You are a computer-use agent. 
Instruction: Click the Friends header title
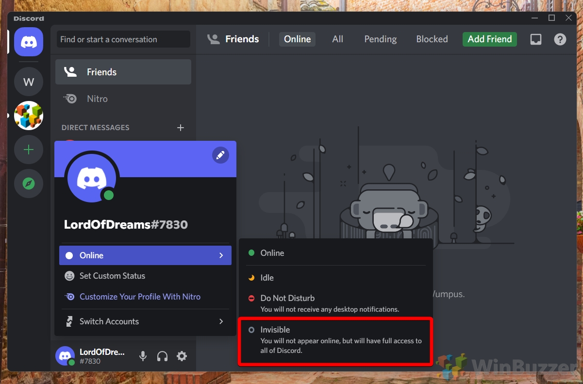click(242, 39)
